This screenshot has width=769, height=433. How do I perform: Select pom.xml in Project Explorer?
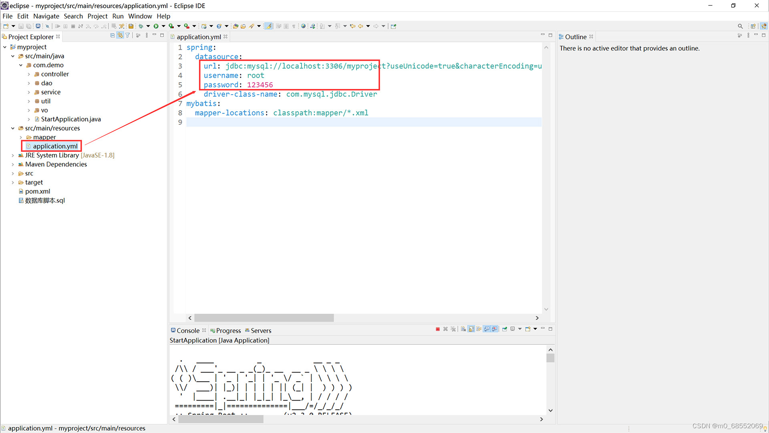[x=38, y=191]
